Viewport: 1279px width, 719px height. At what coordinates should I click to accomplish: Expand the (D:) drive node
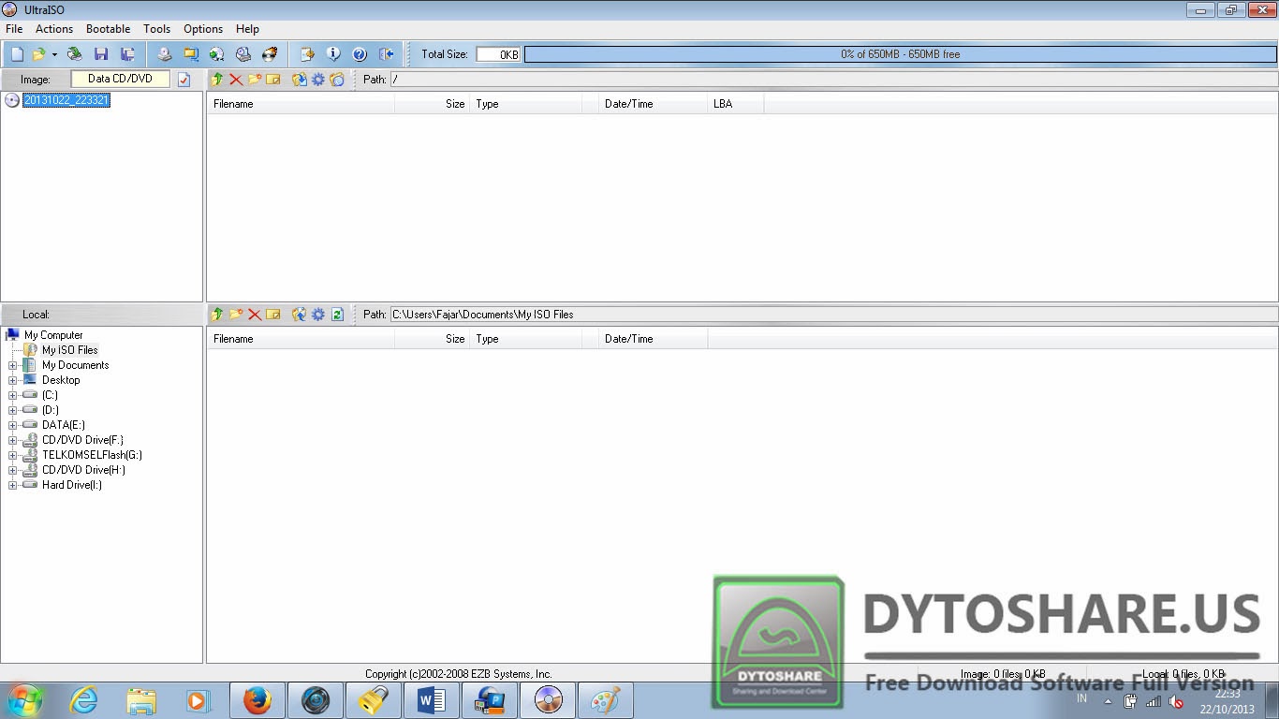click(x=13, y=410)
